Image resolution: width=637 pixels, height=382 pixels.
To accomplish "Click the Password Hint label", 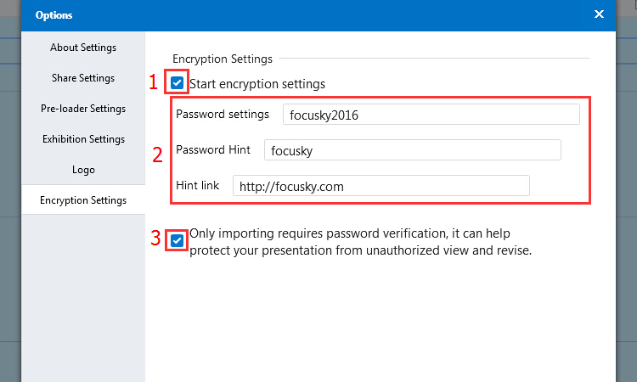I will [x=213, y=149].
